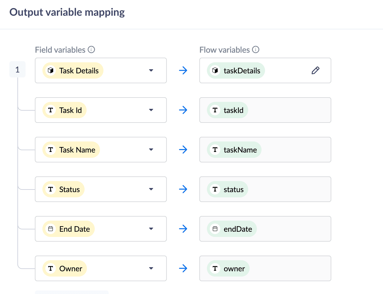Viewport: 383px width, 294px height.
Task: Click the calendar icon on endDate flow variable
Action: click(215, 229)
